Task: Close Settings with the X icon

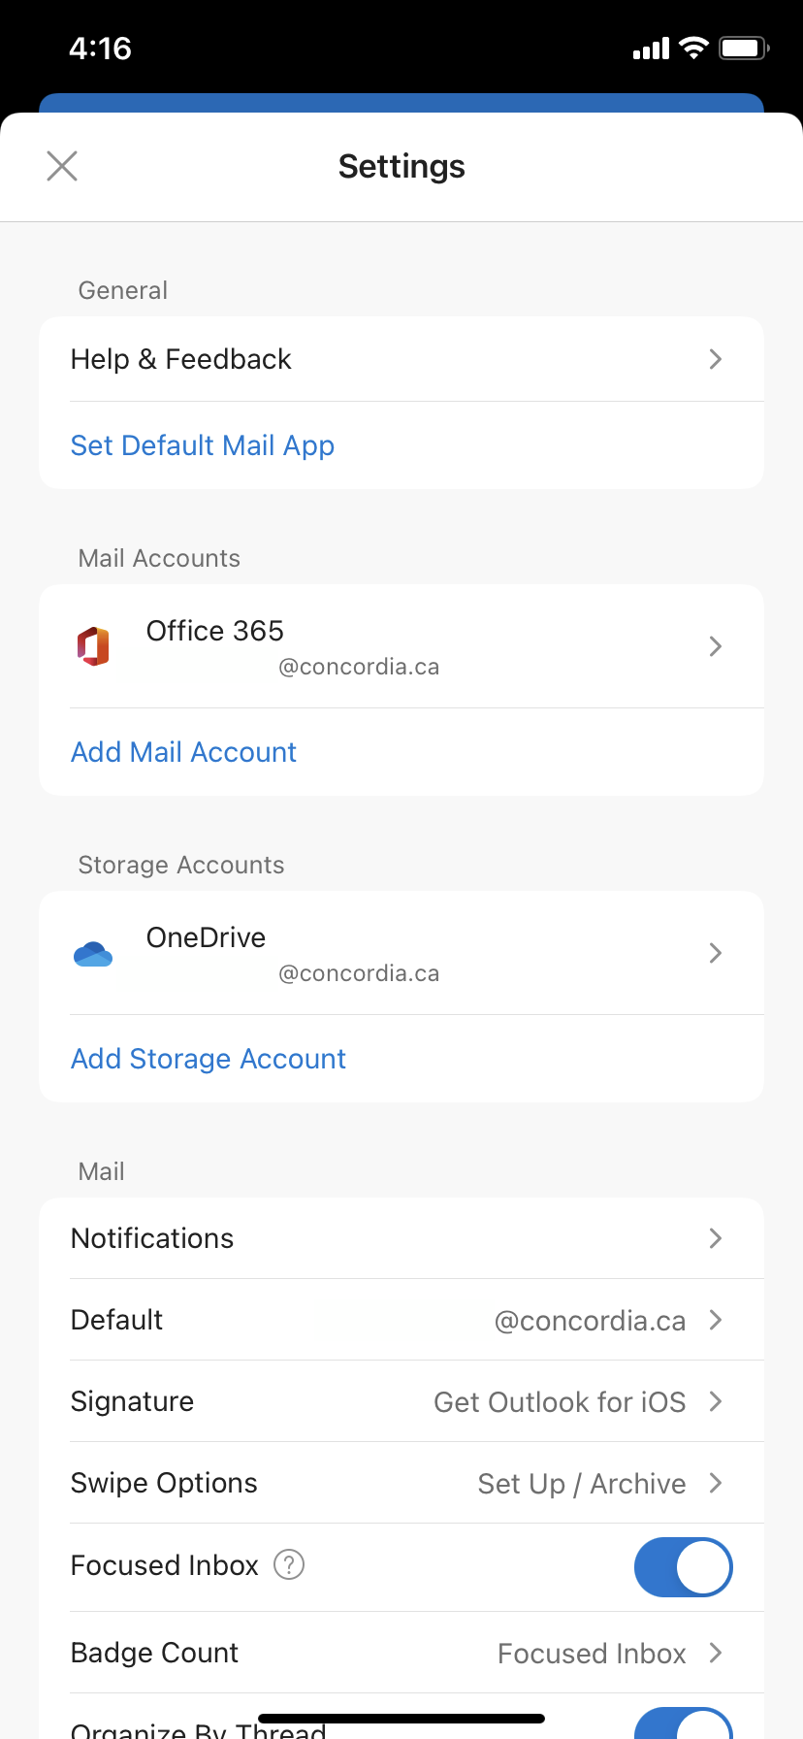Action: pos(62,166)
